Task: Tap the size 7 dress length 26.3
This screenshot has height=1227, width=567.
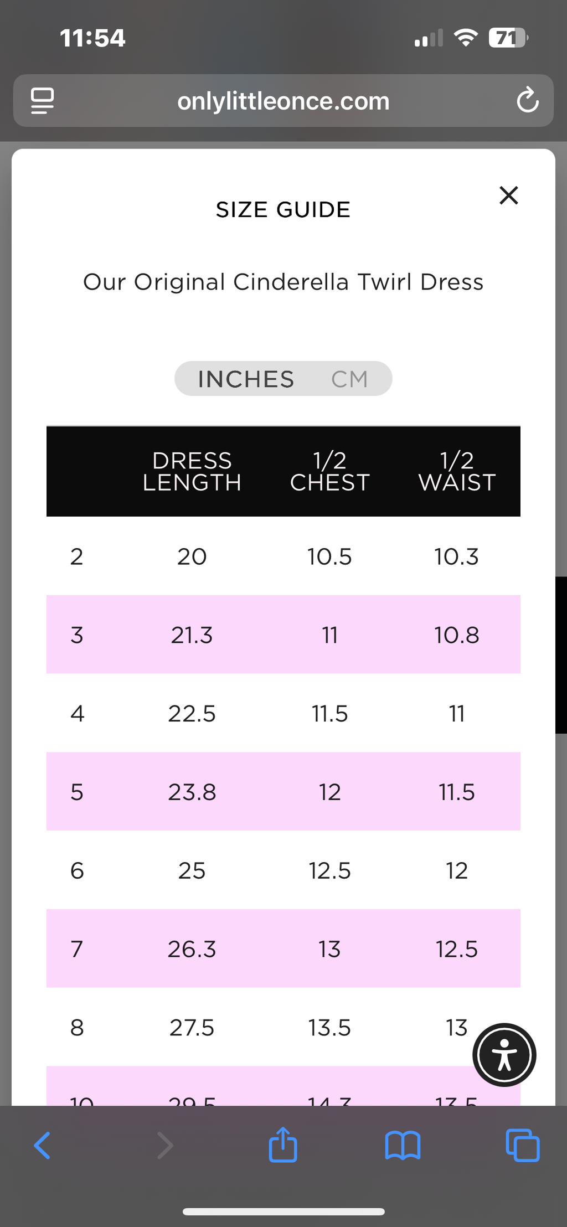Action: pyautogui.click(x=192, y=949)
